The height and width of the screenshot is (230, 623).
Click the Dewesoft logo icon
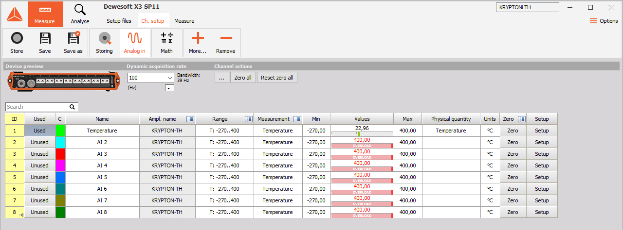click(14, 15)
